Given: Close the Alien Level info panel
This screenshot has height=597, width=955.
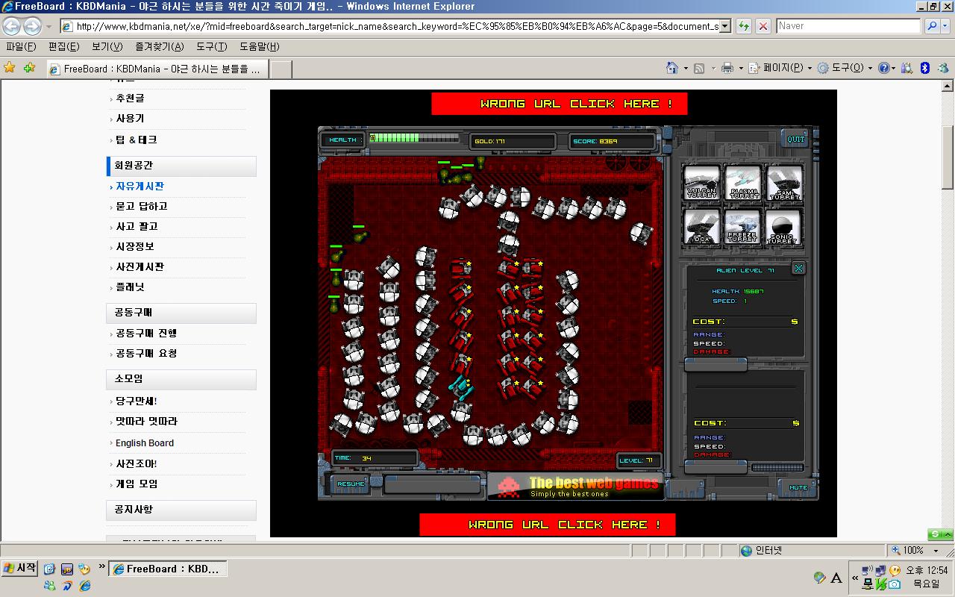Looking at the screenshot, I should point(798,269).
